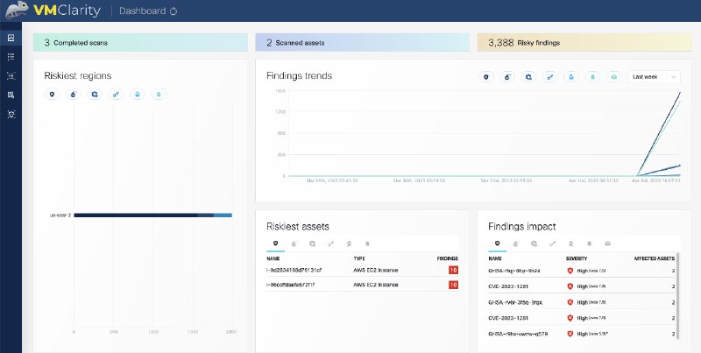Click the FINDINGS column header in Riskiest assets

pyautogui.click(x=448, y=258)
